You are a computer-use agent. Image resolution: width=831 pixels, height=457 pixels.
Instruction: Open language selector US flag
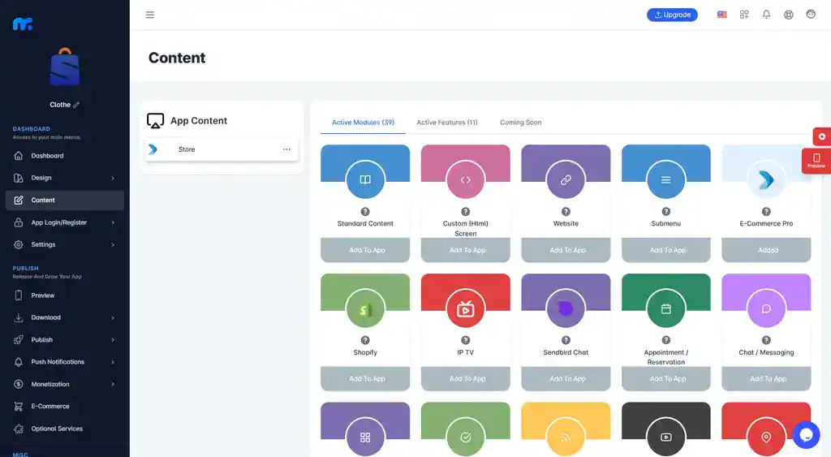[x=721, y=15]
